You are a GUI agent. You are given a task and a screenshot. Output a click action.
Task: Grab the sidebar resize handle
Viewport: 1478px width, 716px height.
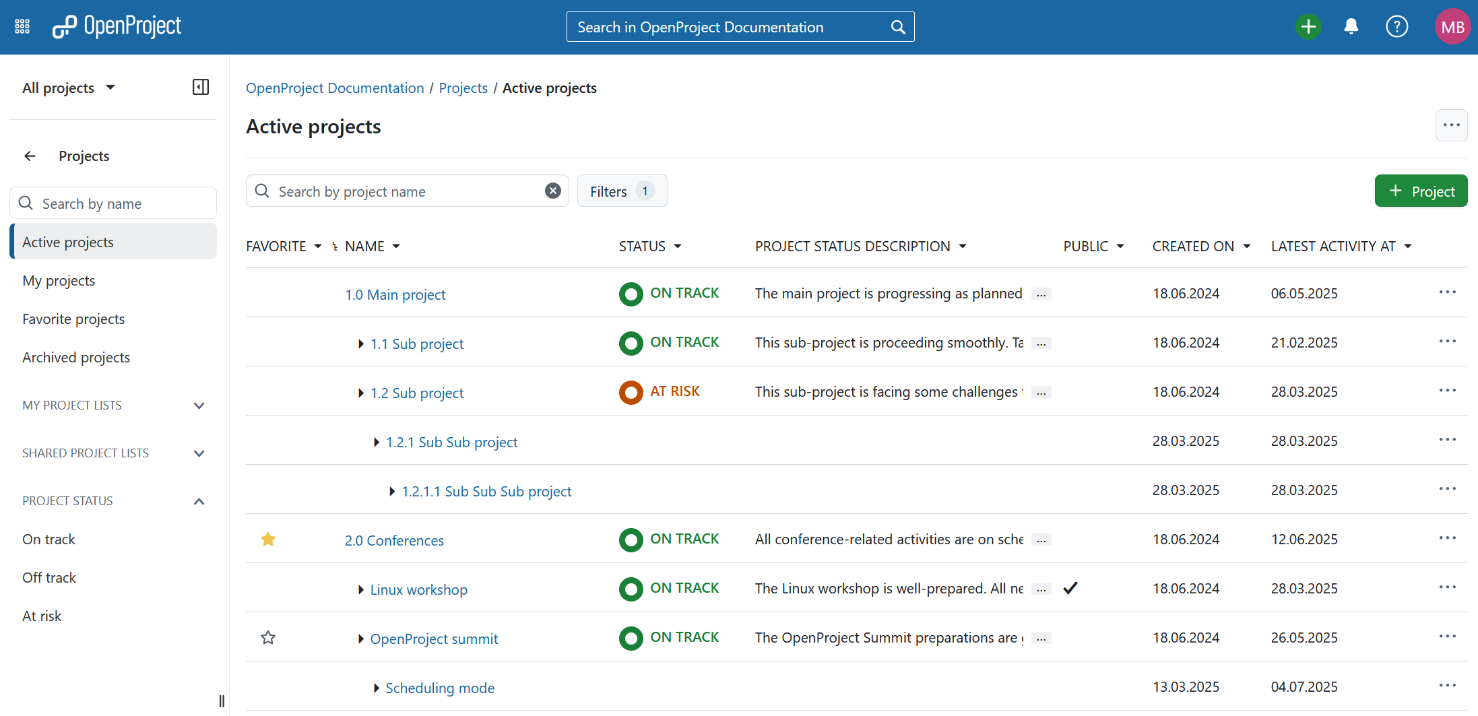[x=222, y=701]
